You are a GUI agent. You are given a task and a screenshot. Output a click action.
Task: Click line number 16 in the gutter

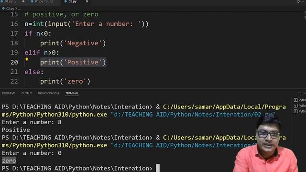[x=14, y=24]
